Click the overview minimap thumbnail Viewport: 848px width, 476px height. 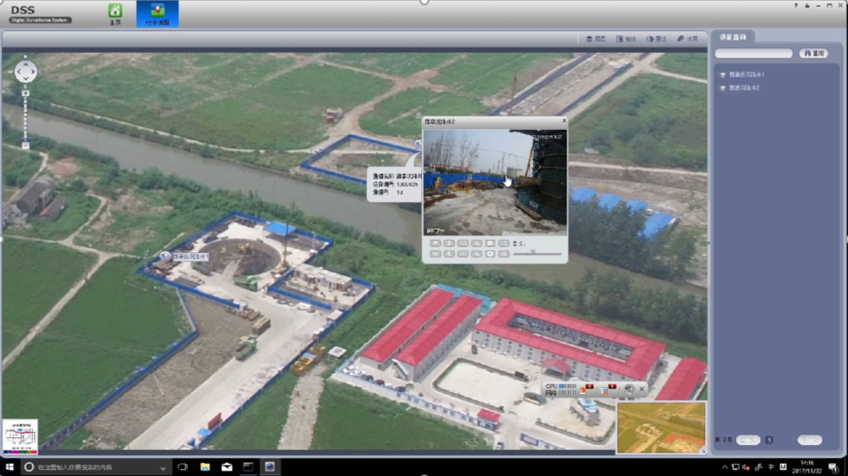tap(661, 427)
